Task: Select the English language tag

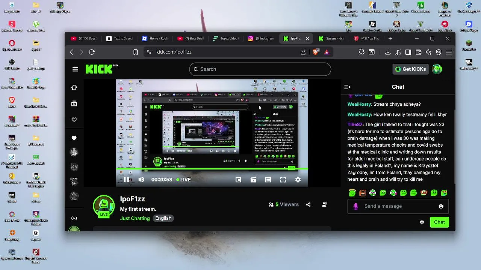Action: 163,218
